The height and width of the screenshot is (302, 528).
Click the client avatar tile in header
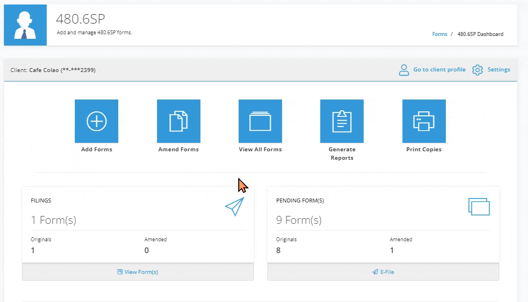coord(25,25)
